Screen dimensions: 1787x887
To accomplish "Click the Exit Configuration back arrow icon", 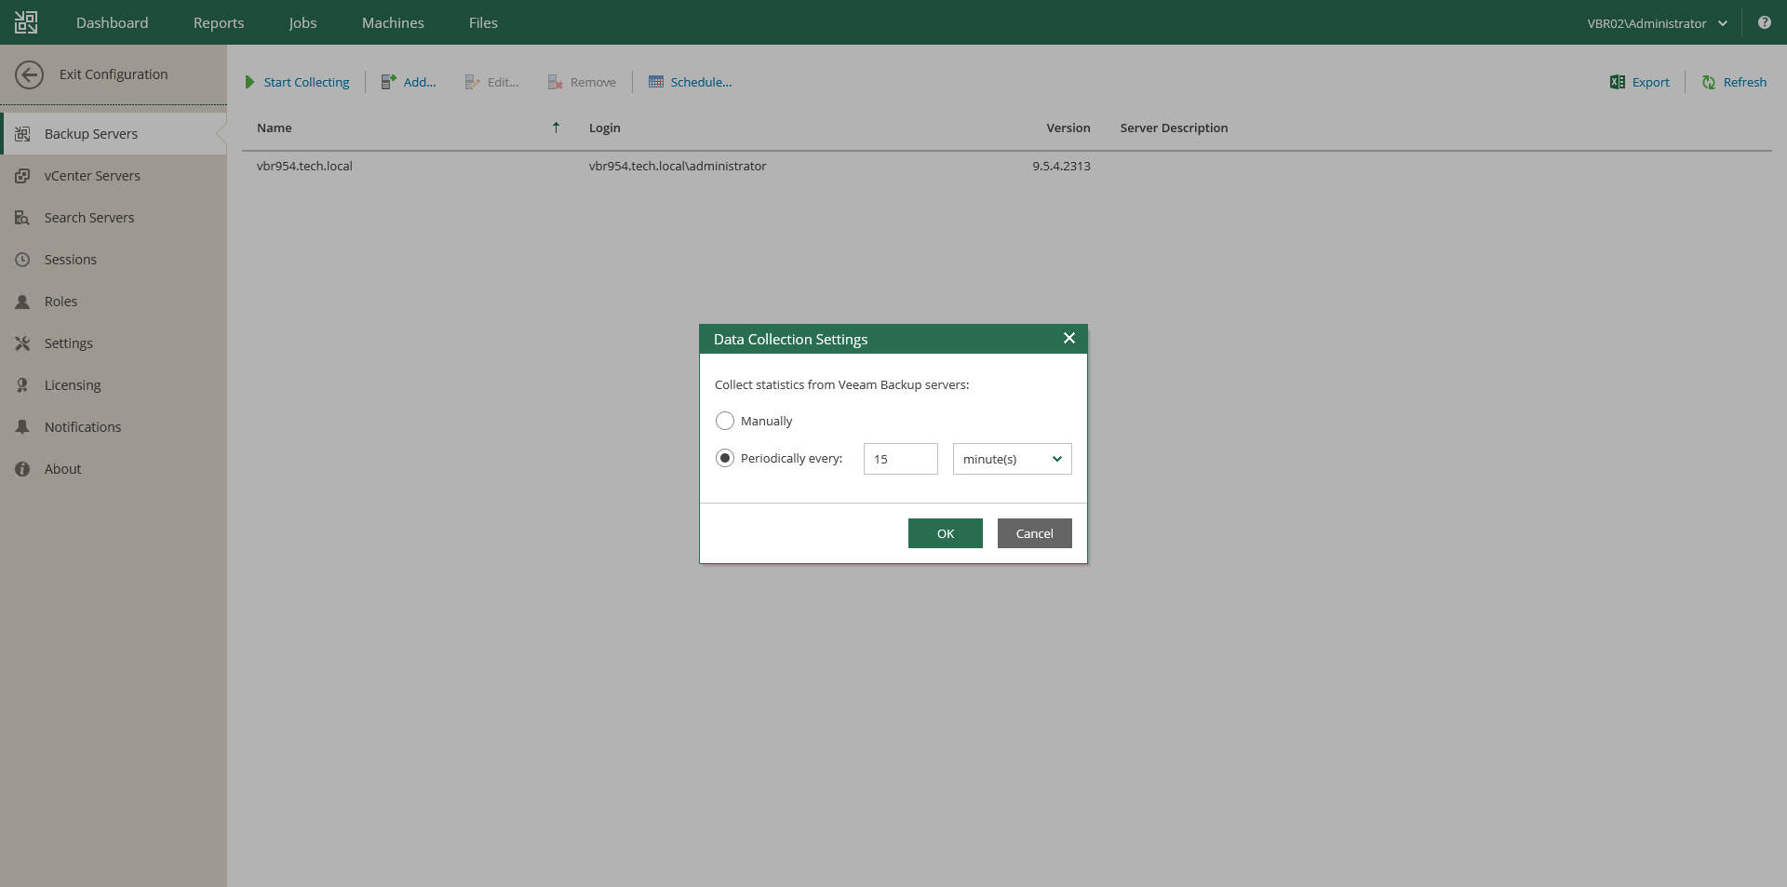I will pyautogui.click(x=30, y=74).
